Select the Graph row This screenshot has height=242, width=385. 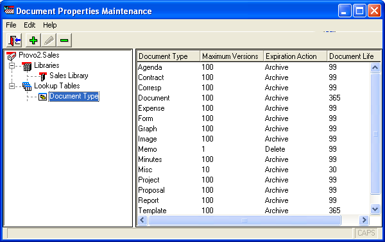(x=253, y=129)
